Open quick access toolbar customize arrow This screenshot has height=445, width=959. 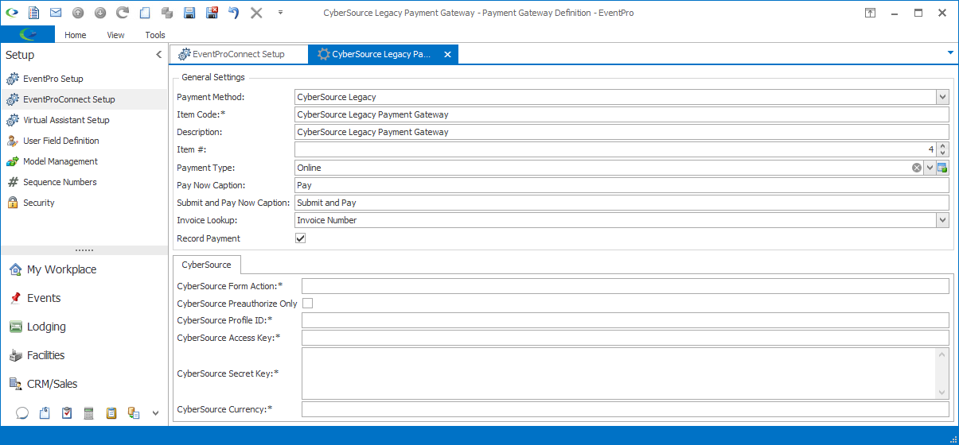pyautogui.click(x=280, y=13)
